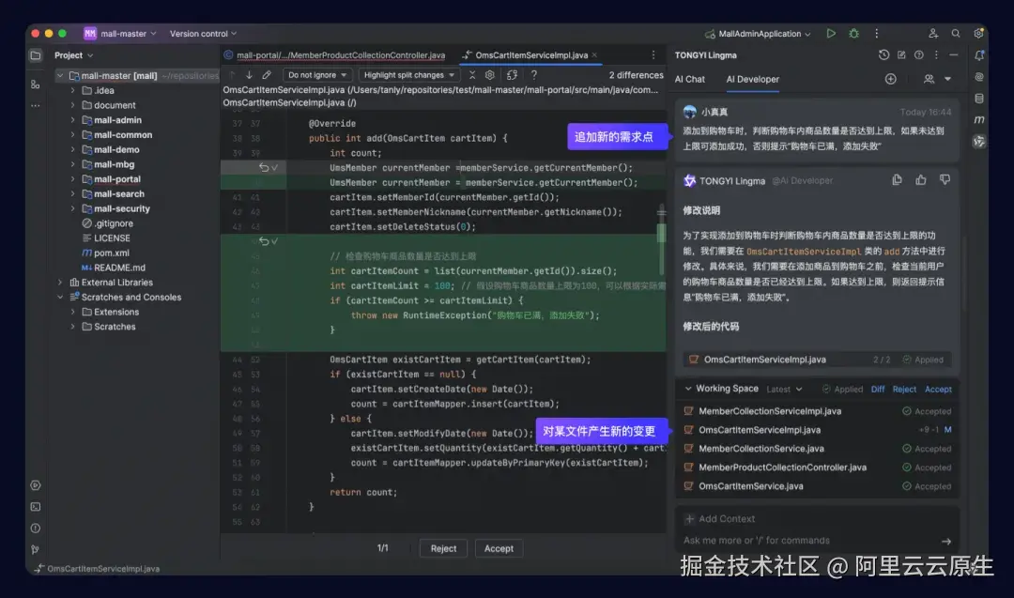Open the Structure tool window icon in left sidebar

click(36, 84)
